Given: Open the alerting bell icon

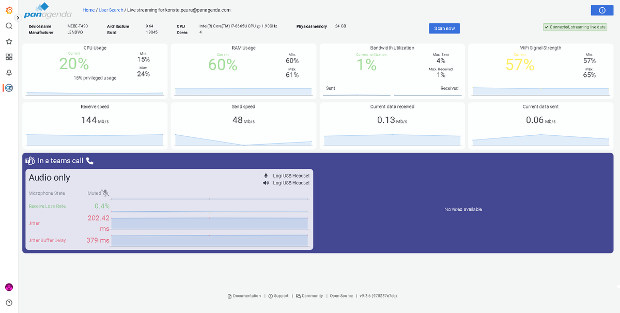Looking at the screenshot, I should click(x=9, y=72).
